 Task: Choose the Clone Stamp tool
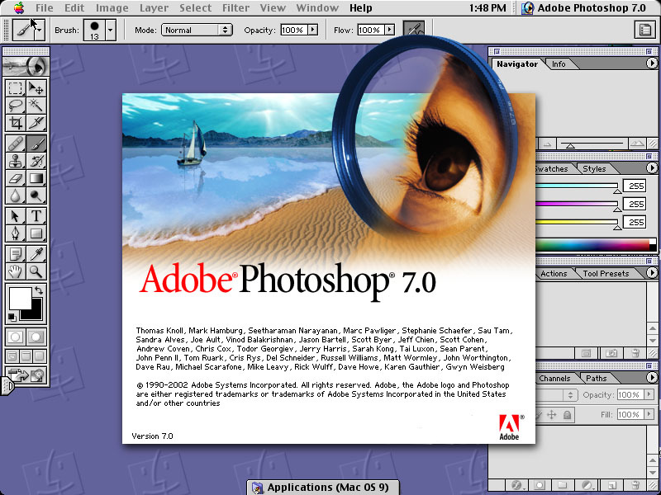point(15,160)
